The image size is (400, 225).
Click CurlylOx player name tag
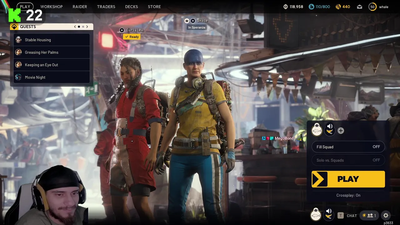135,30
